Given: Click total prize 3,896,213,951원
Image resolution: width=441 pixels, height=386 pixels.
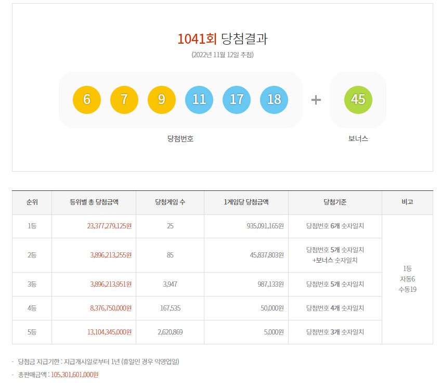Looking at the screenshot, I should click(111, 284).
